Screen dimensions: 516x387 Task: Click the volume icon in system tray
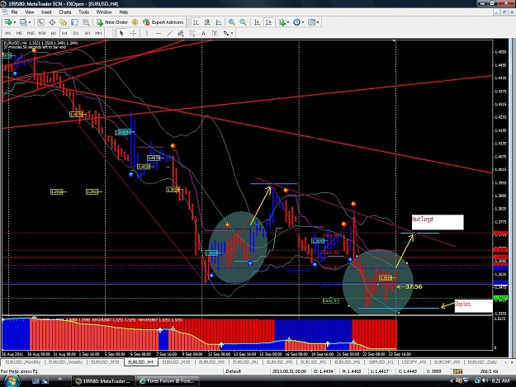tap(485, 380)
